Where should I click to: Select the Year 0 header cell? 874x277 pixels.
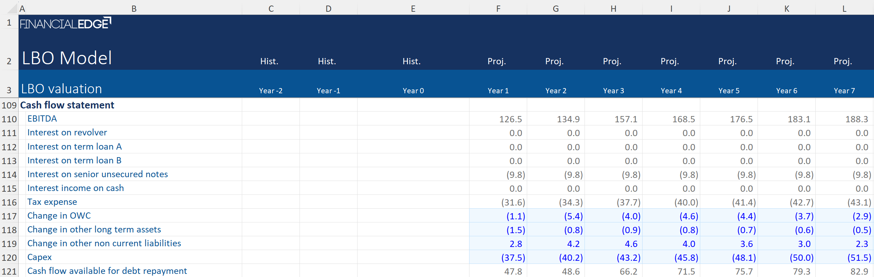[413, 90]
